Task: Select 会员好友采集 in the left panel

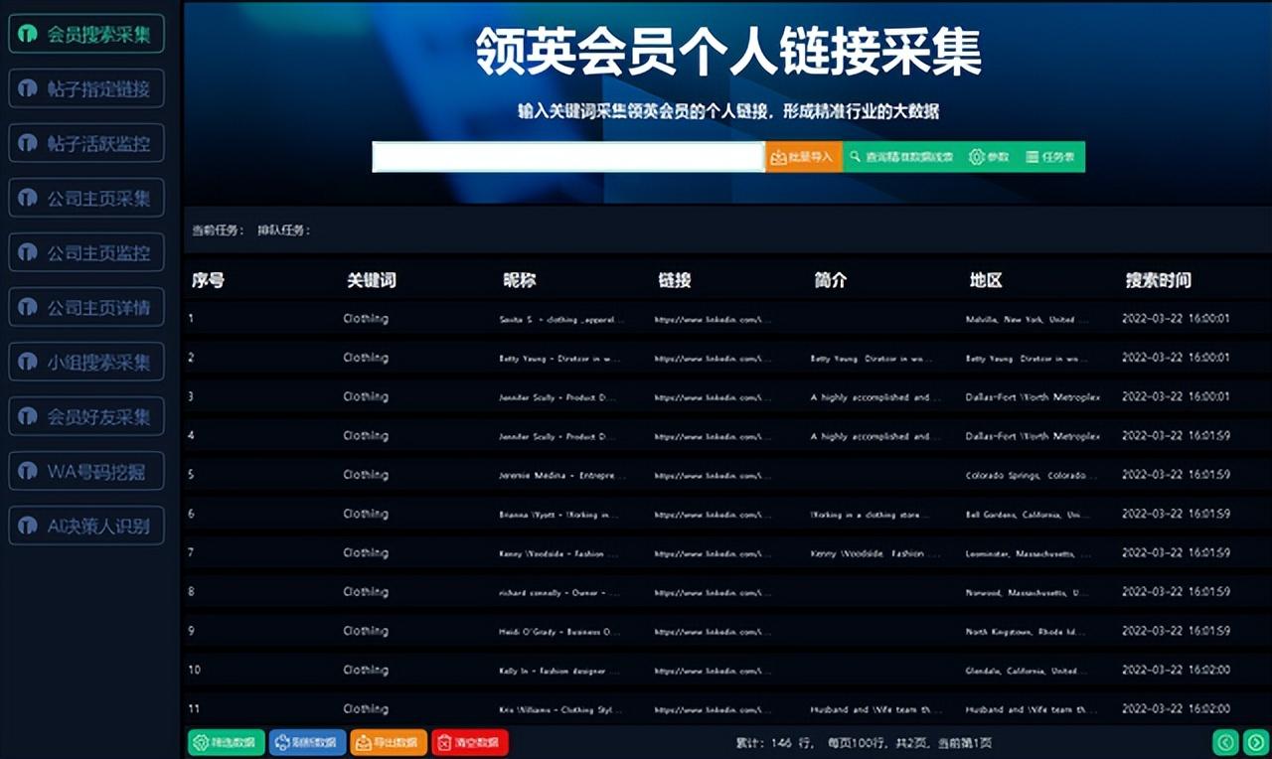Action: [x=85, y=416]
